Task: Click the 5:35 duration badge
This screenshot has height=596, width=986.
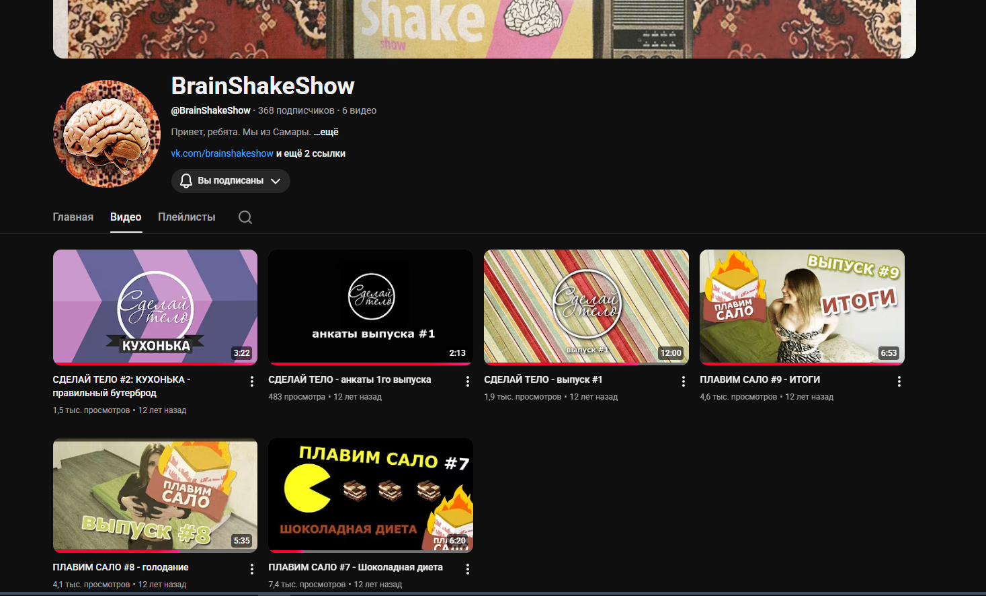Action: pos(242,541)
